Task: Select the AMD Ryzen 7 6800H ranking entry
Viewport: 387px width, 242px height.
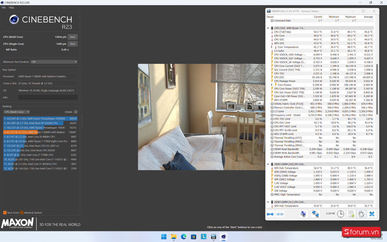Action: coord(40,132)
